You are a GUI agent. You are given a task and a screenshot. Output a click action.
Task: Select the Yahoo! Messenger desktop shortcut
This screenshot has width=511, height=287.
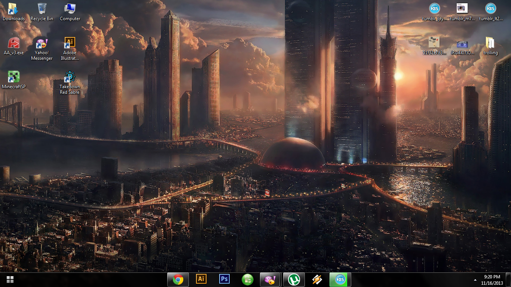(42, 49)
